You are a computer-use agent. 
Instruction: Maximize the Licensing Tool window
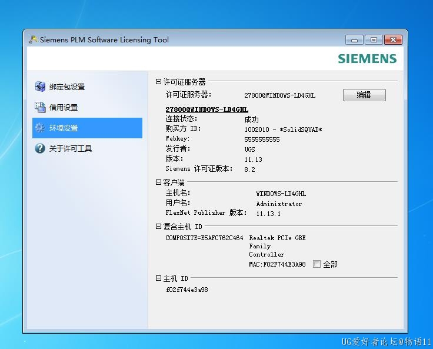click(374, 40)
